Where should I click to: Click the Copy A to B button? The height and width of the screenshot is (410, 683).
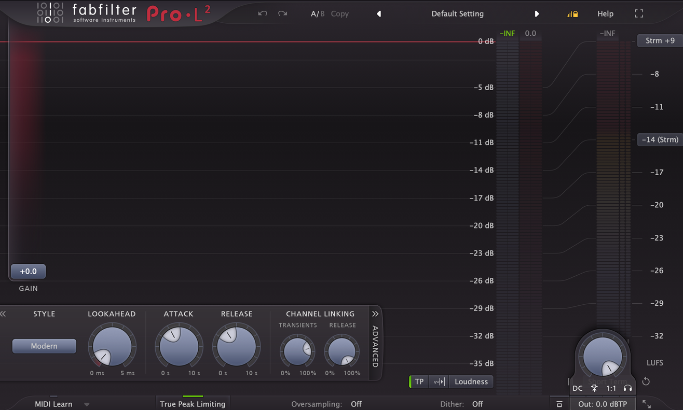(340, 14)
